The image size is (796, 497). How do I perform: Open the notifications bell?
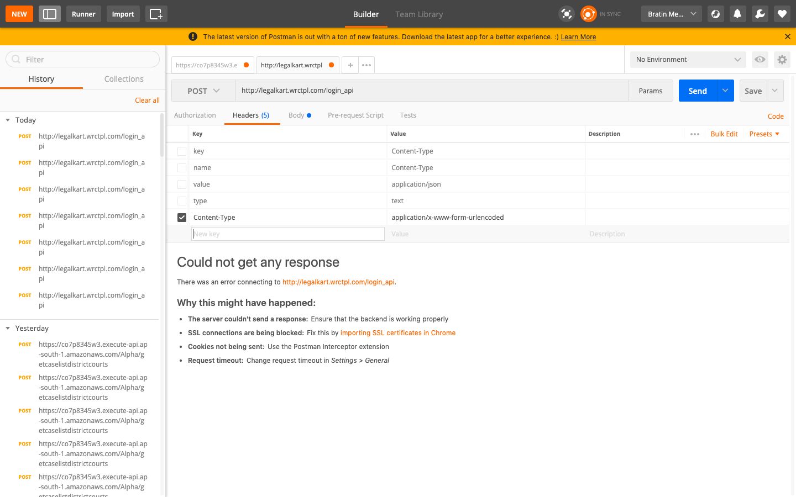[737, 14]
